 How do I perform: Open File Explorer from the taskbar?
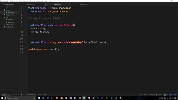pyautogui.click(x=39, y=98)
